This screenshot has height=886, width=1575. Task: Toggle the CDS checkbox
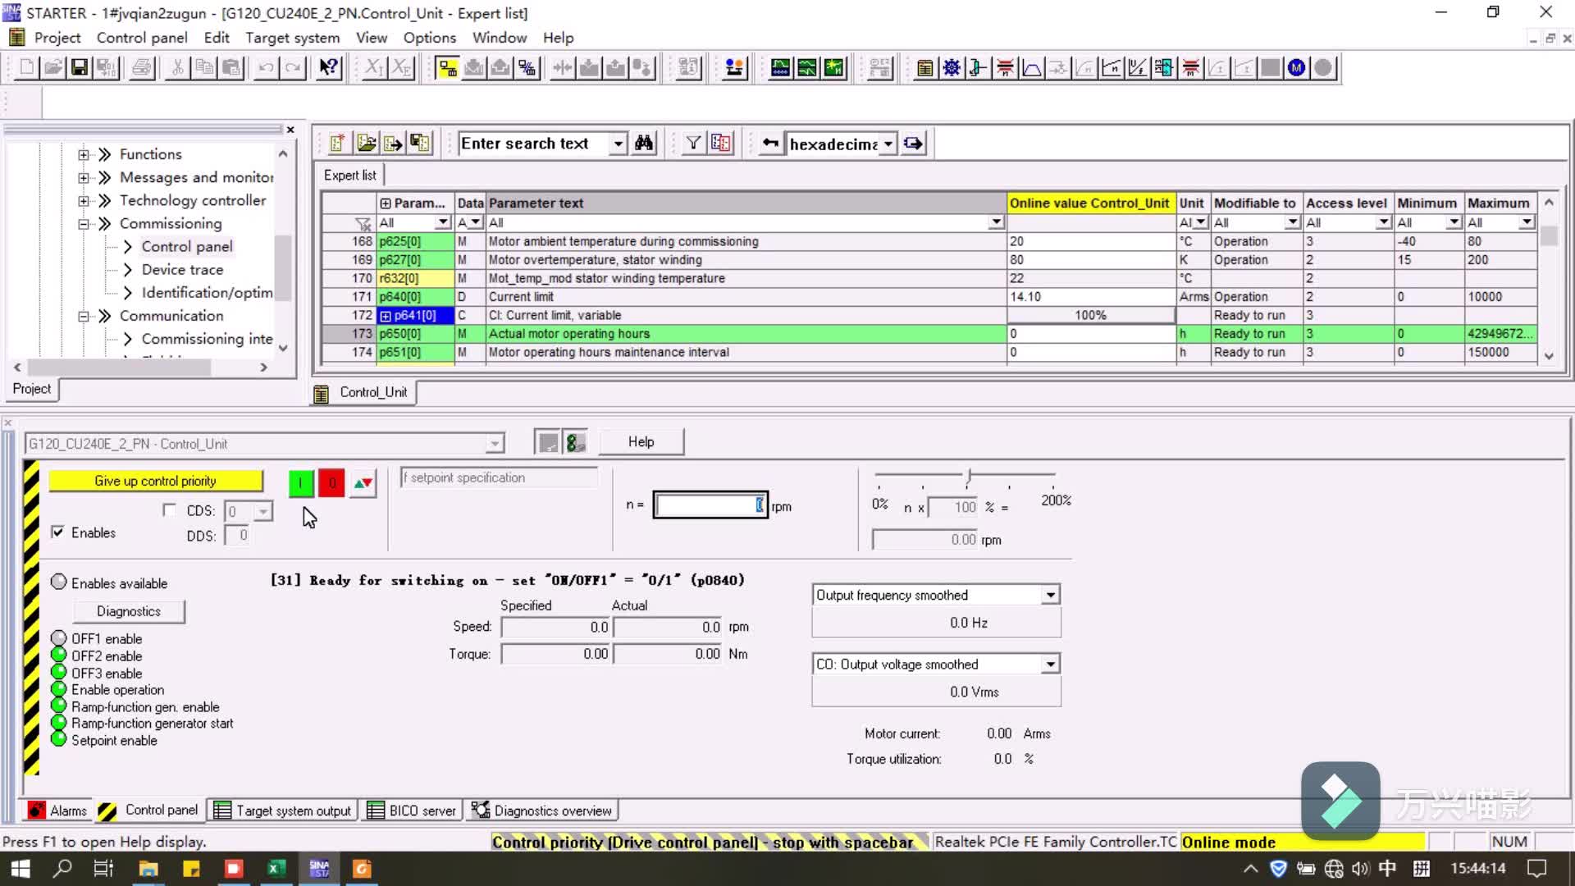(169, 510)
